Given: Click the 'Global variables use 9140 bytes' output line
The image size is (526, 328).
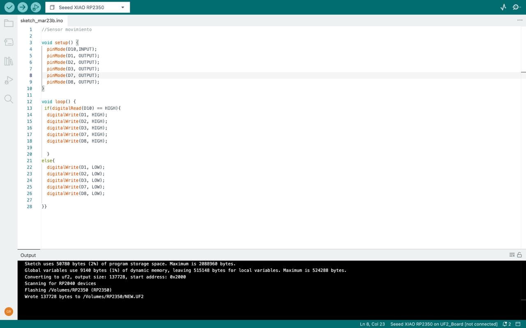Looking at the screenshot, I should (185, 270).
